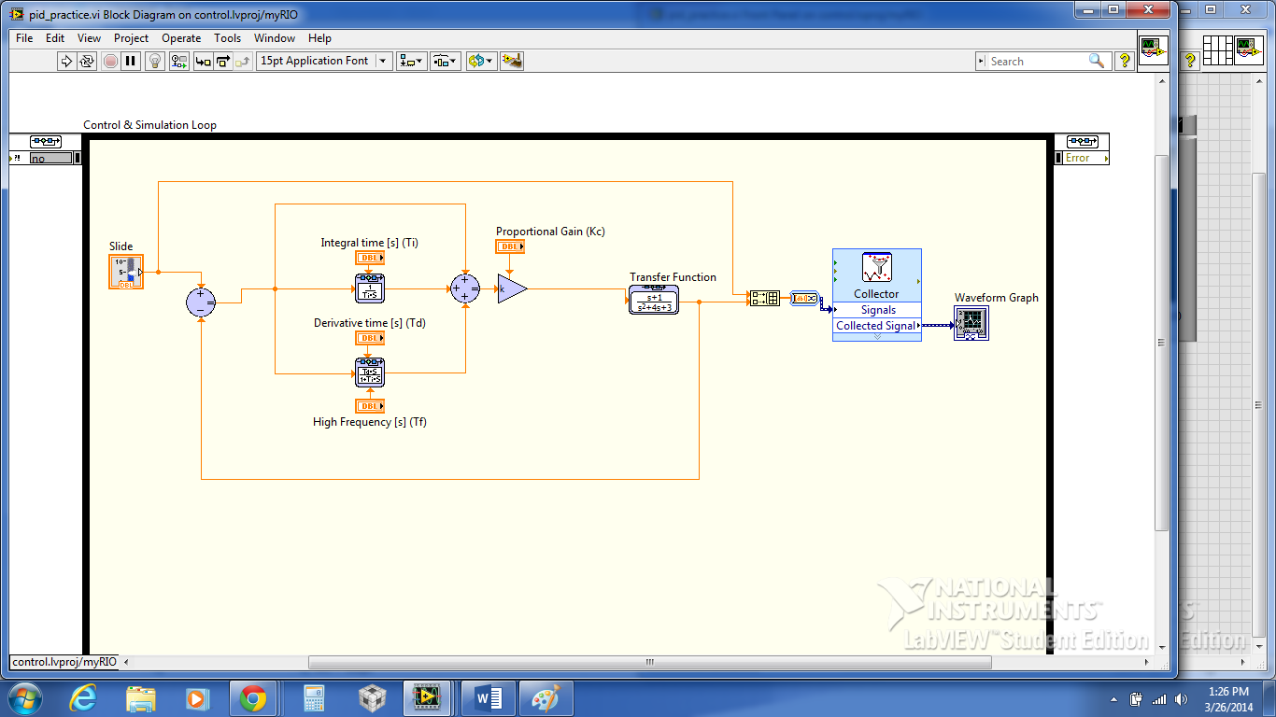The width and height of the screenshot is (1276, 717).
Task: Click inside the Search field
Action: click(x=1037, y=61)
